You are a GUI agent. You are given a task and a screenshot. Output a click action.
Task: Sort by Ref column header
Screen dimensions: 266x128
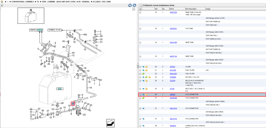pyautogui.click(x=156, y=9)
